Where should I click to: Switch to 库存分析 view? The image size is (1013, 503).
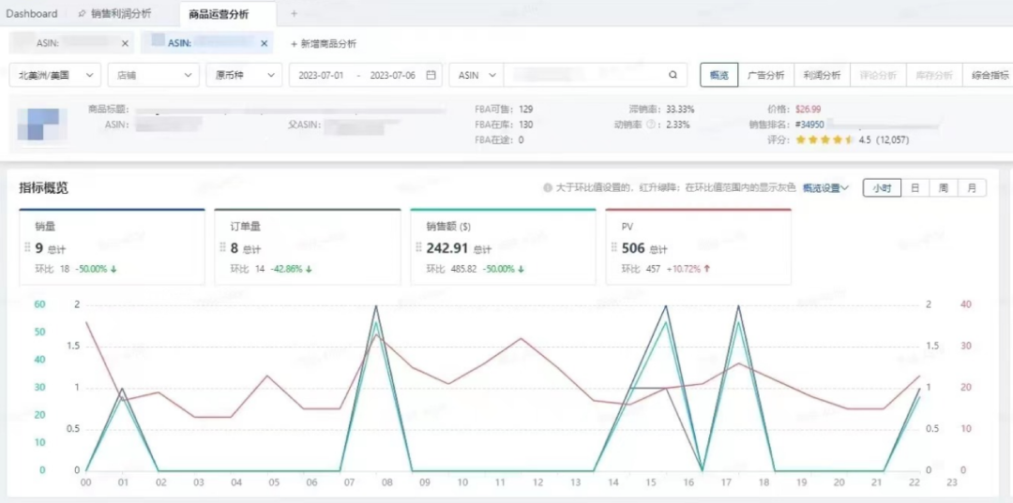[933, 75]
